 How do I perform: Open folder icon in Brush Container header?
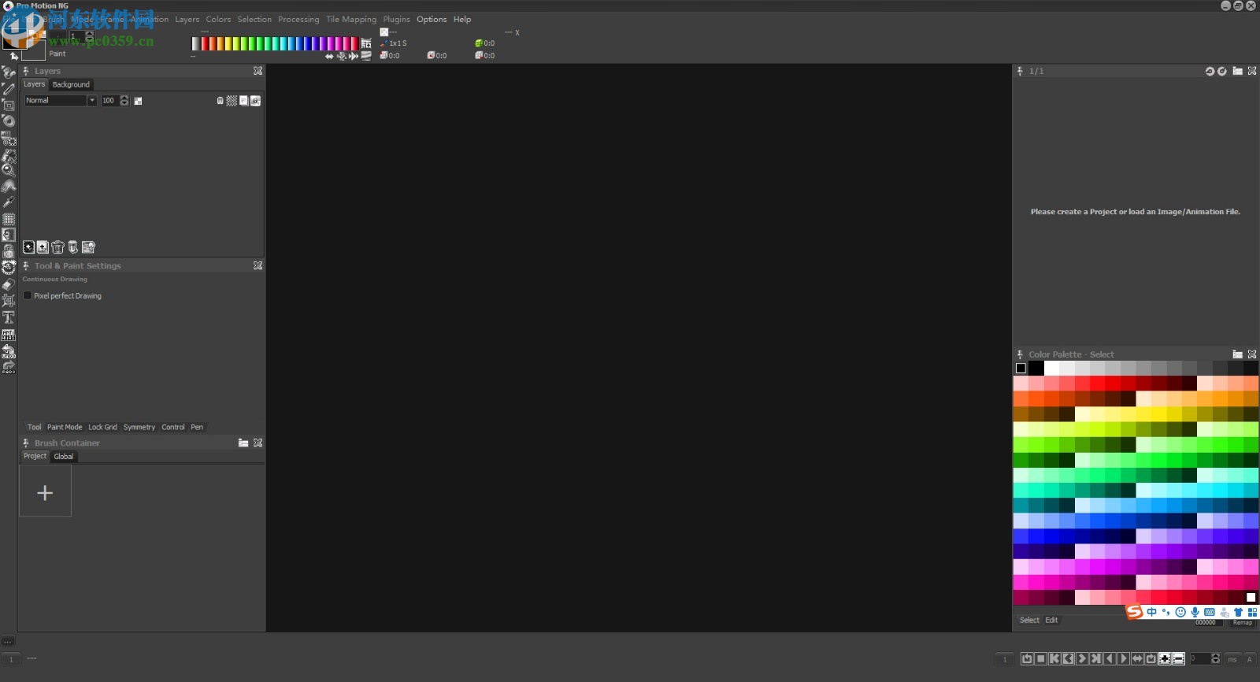pos(243,443)
